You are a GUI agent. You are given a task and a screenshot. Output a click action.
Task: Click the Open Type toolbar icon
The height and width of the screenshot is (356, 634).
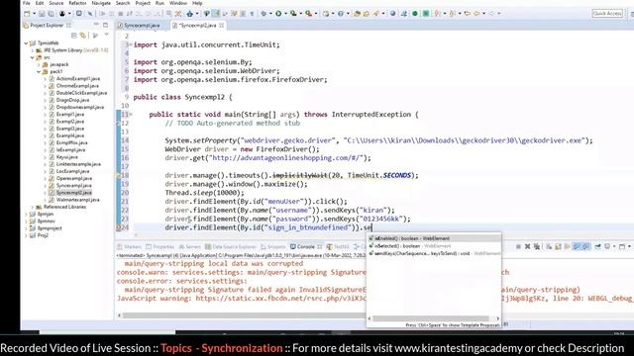click(x=357, y=14)
